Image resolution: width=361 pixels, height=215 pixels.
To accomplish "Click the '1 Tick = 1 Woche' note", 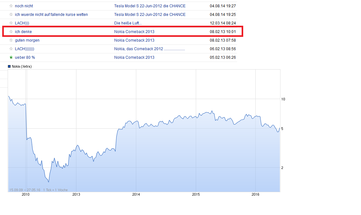I will coord(55,190).
